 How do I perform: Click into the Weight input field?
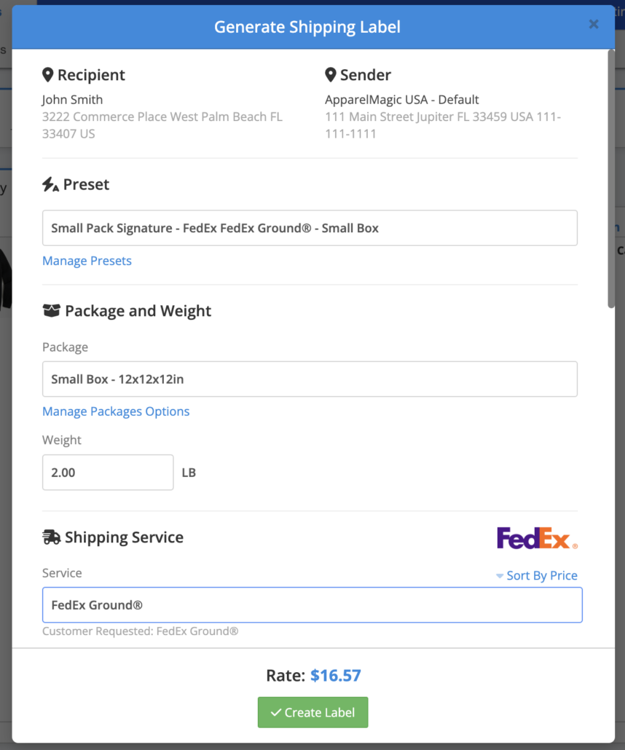click(108, 473)
